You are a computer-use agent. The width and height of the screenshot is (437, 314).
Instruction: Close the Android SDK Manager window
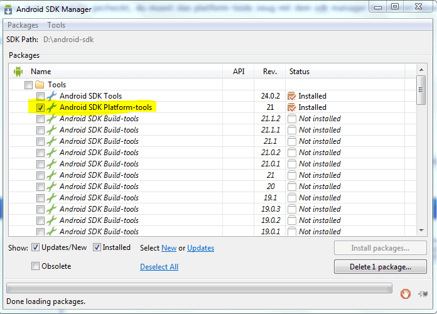(x=418, y=7)
